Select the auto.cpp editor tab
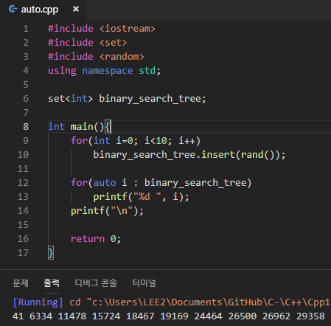Image resolution: width=331 pixels, height=326 pixels. click(x=42, y=10)
